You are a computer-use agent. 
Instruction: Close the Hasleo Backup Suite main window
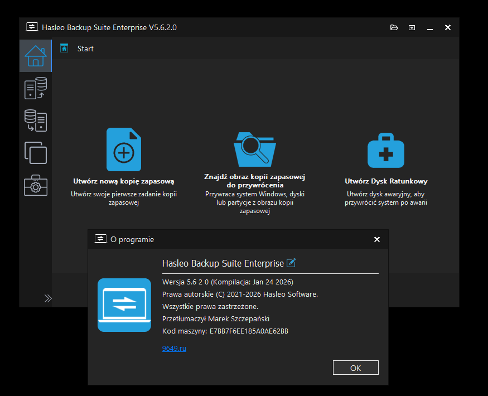(447, 27)
